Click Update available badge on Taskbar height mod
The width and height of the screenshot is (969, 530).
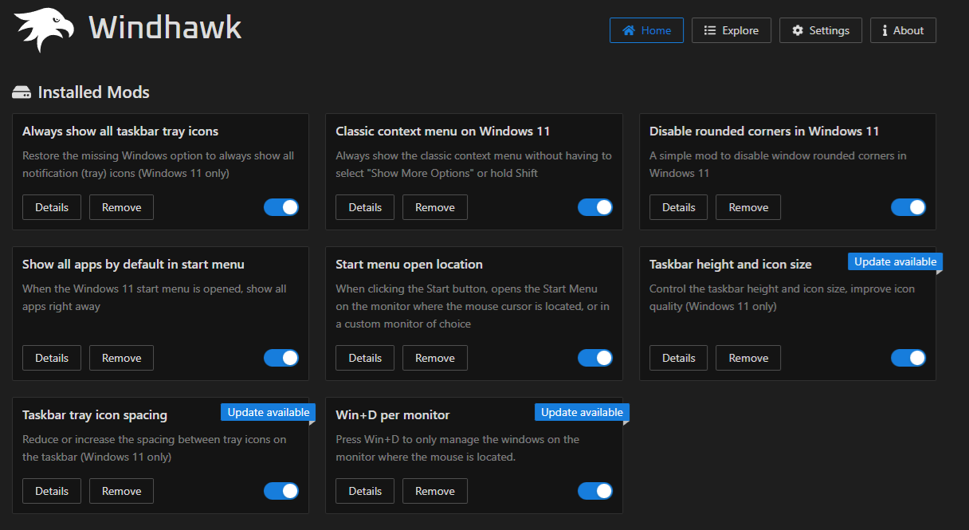[x=895, y=261]
